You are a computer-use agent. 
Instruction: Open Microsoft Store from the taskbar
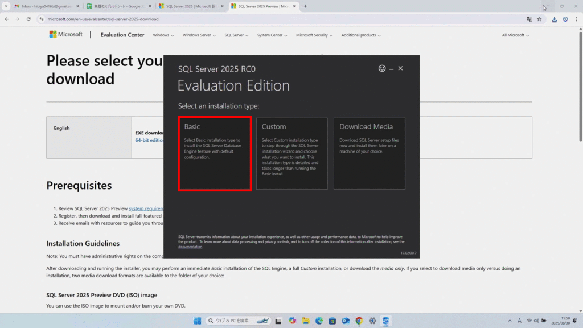click(x=332, y=321)
